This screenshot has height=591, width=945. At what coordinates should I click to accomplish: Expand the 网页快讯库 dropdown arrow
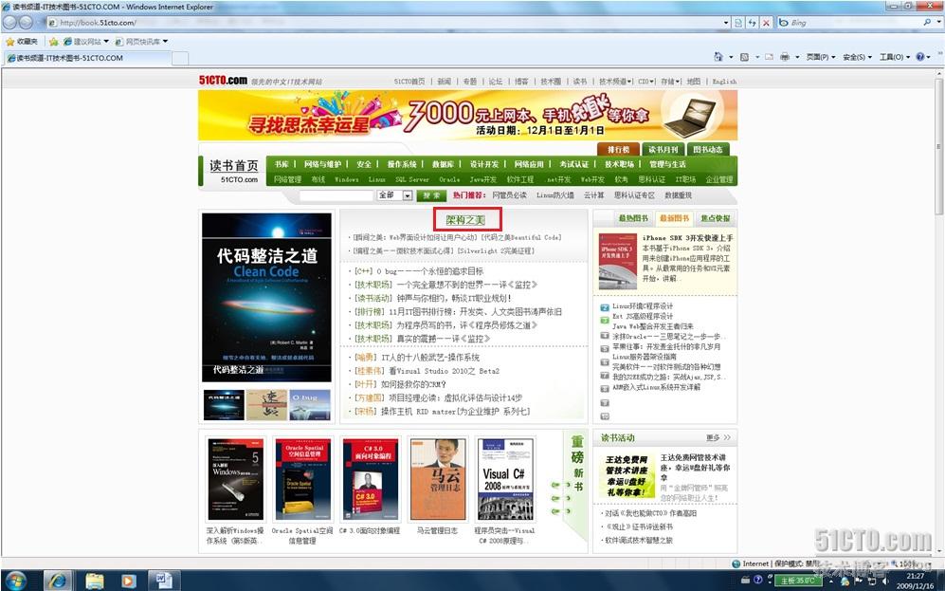pyautogui.click(x=165, y=42)
